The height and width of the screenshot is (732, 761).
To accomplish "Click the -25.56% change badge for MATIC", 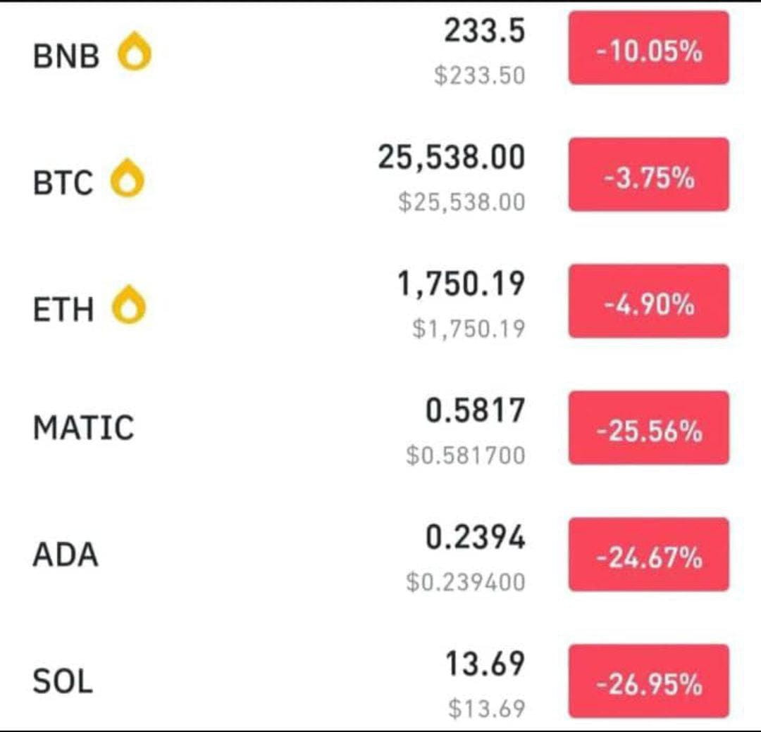I will pos(649,428).
